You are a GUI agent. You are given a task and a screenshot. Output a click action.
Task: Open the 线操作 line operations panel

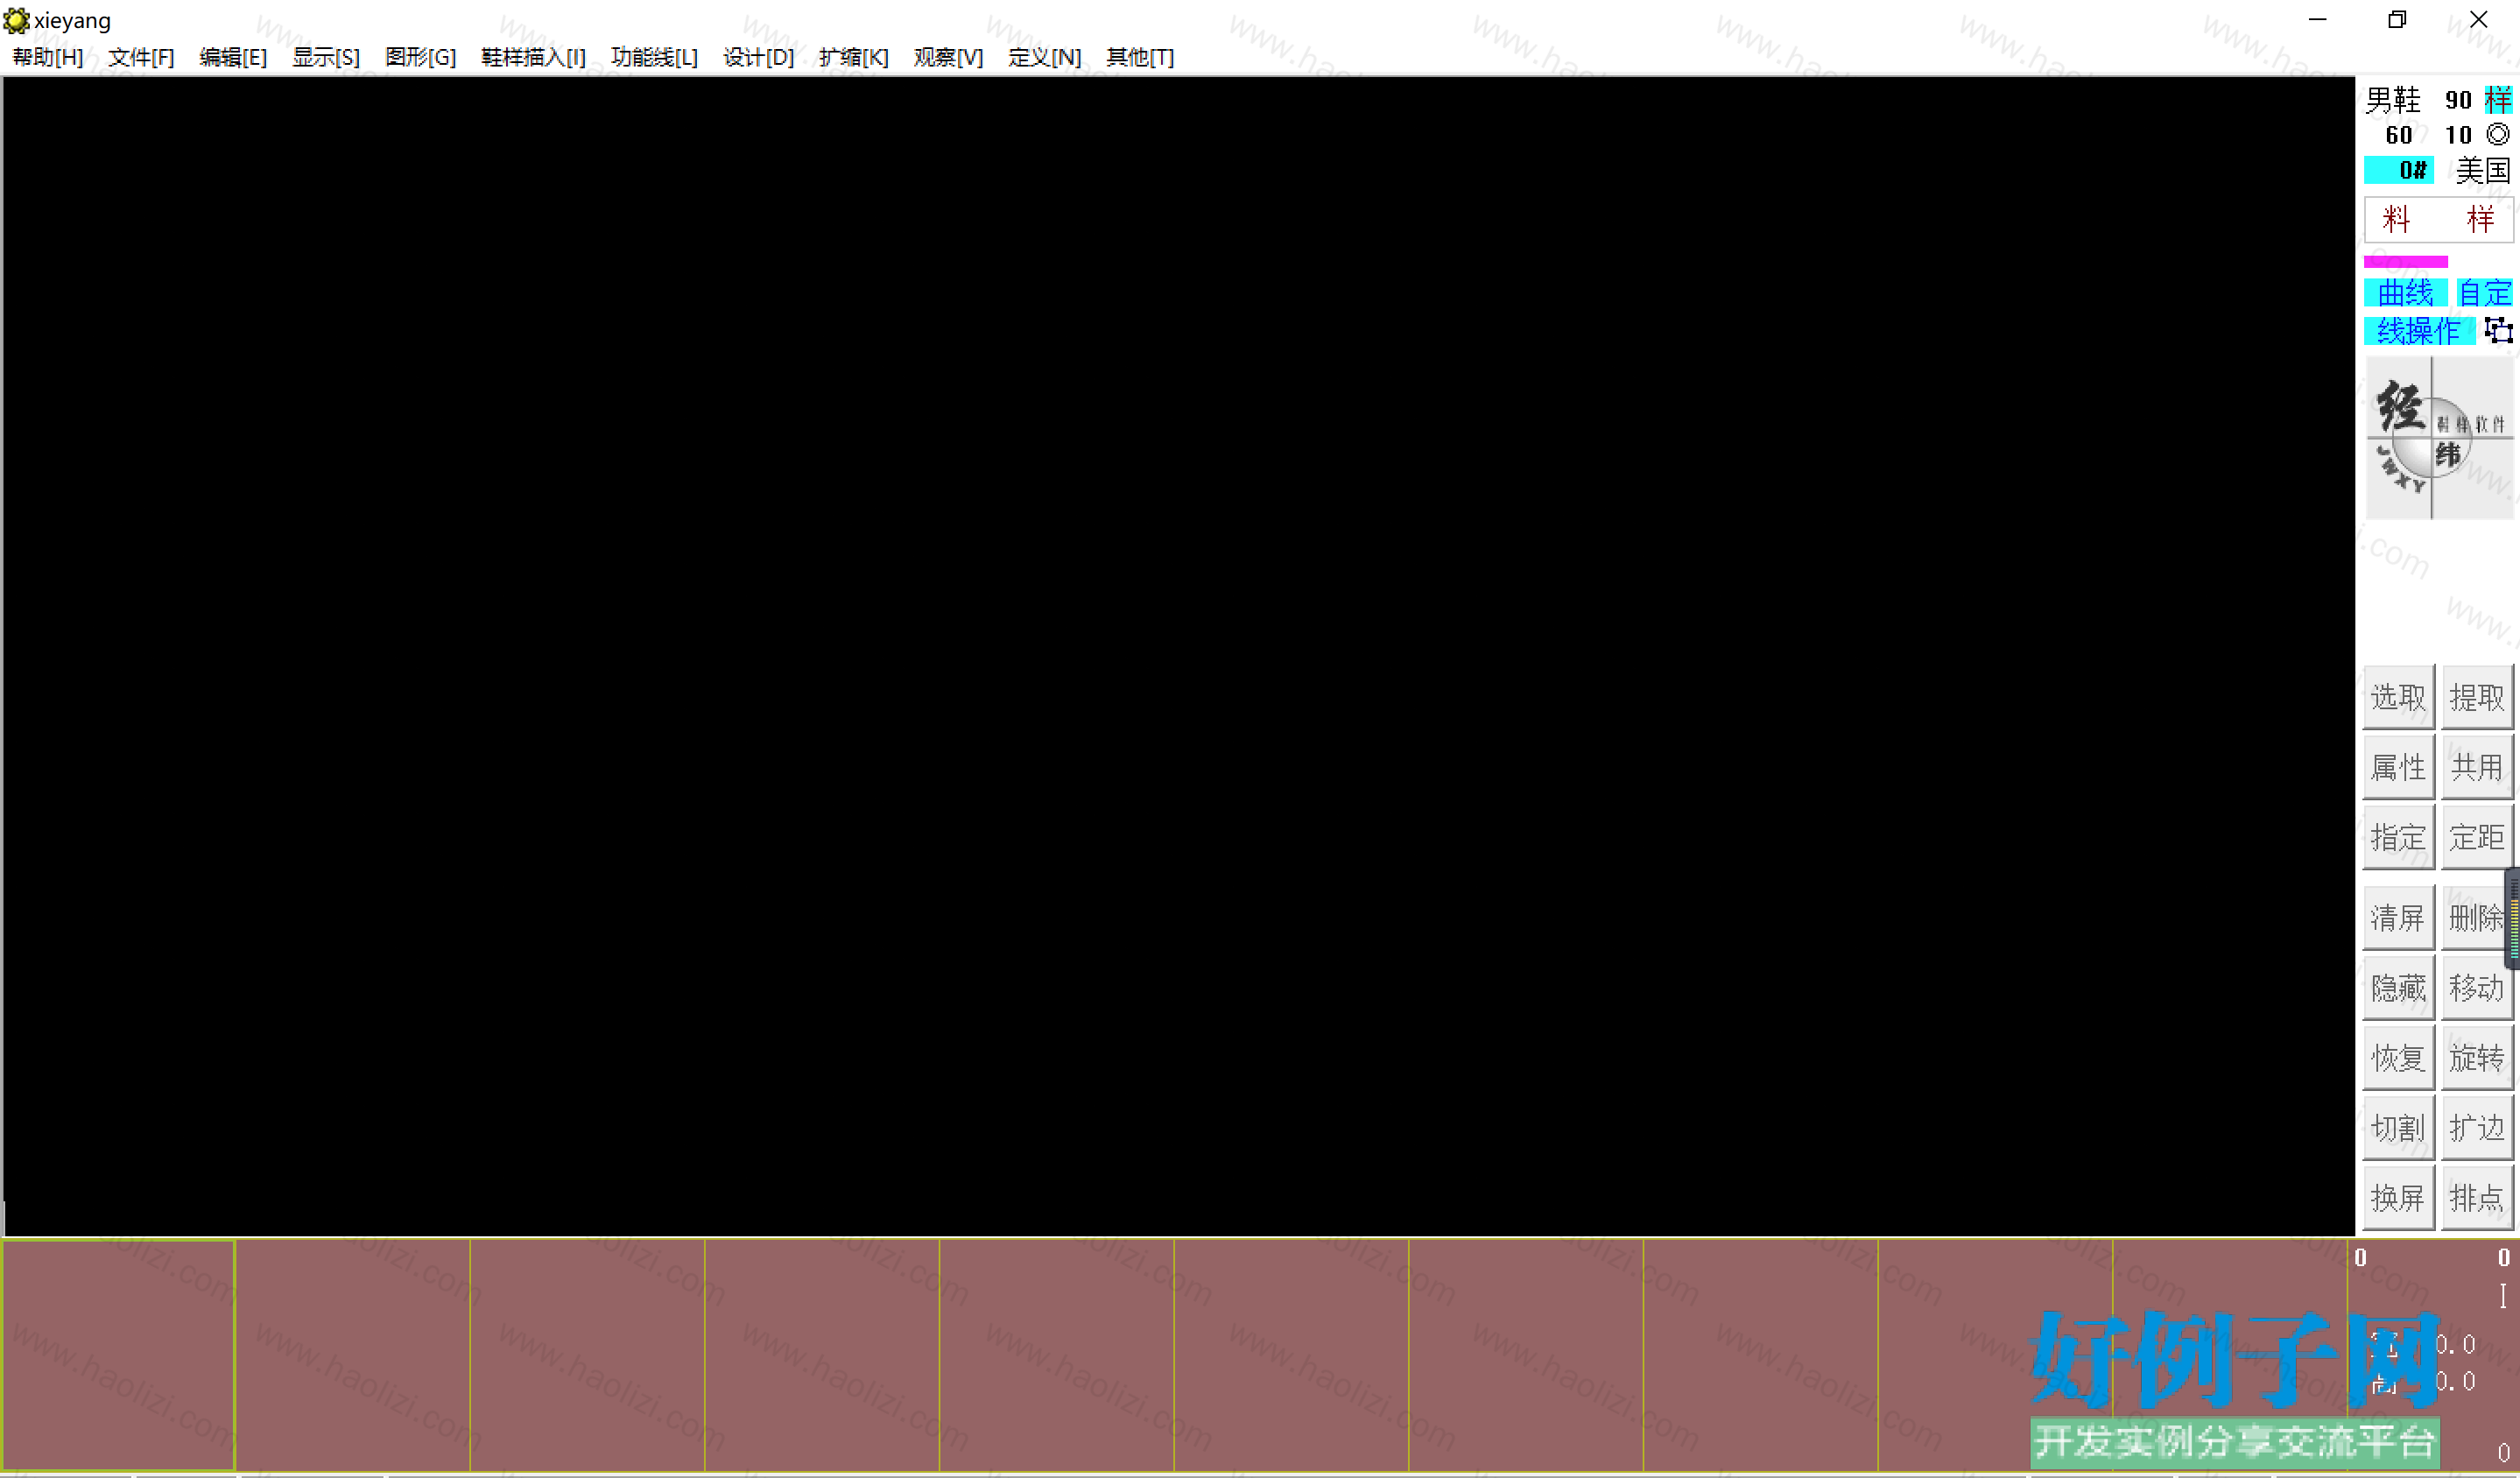[x=2418, y=331]
